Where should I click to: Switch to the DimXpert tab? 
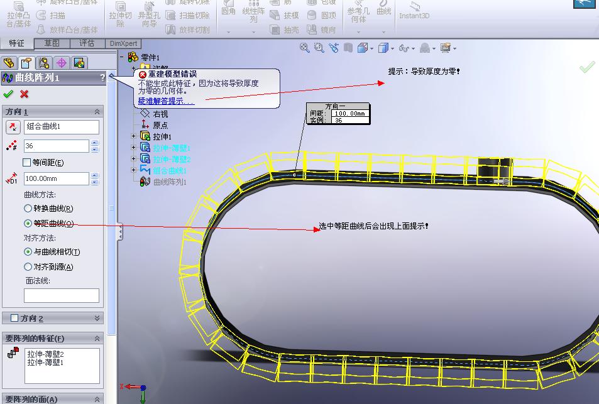coord(123,43)
